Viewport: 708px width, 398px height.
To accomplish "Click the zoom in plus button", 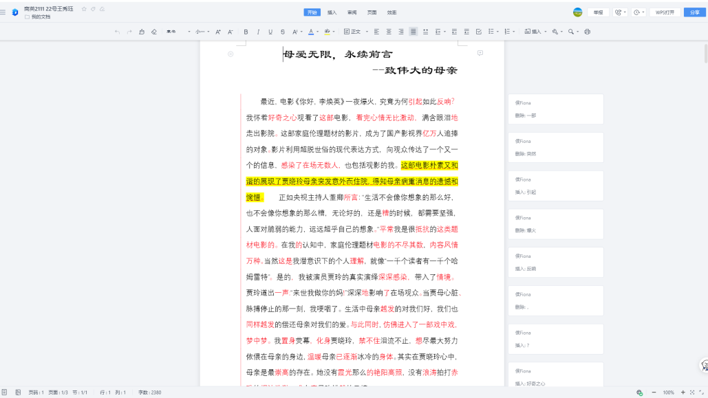I will point(683,392).
